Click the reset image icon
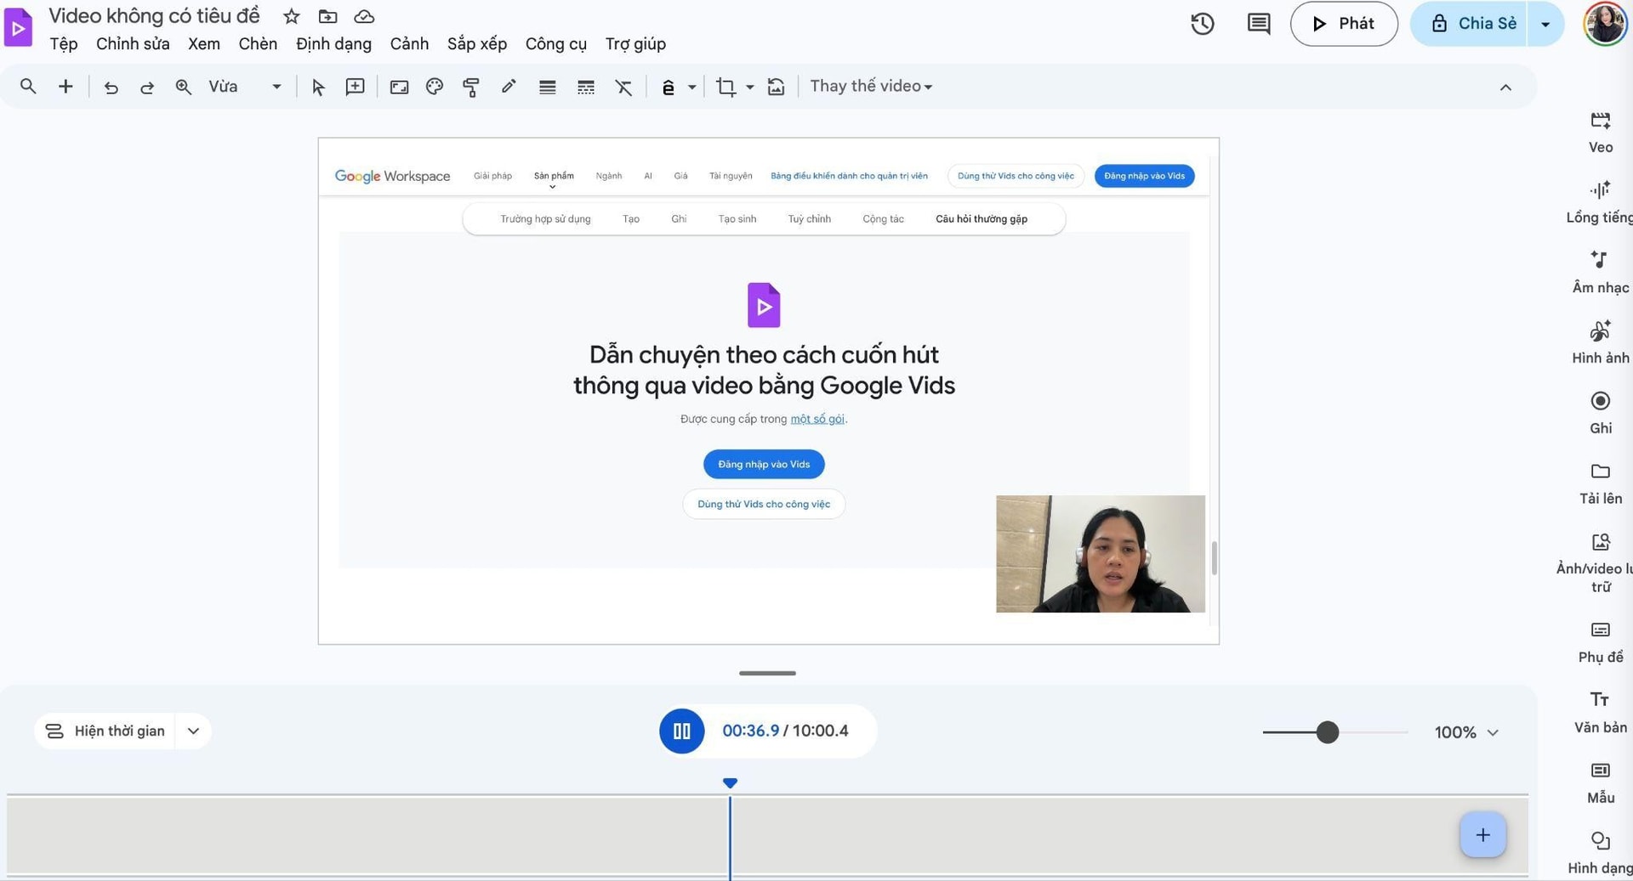Image resolution: width=1633 pixels, height=881 pixels. click(x=776, y=87)
